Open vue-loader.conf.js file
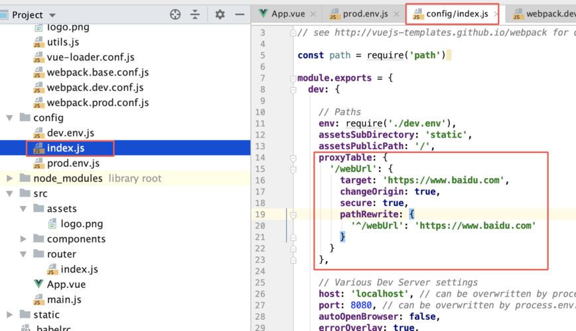 (90, 57)
